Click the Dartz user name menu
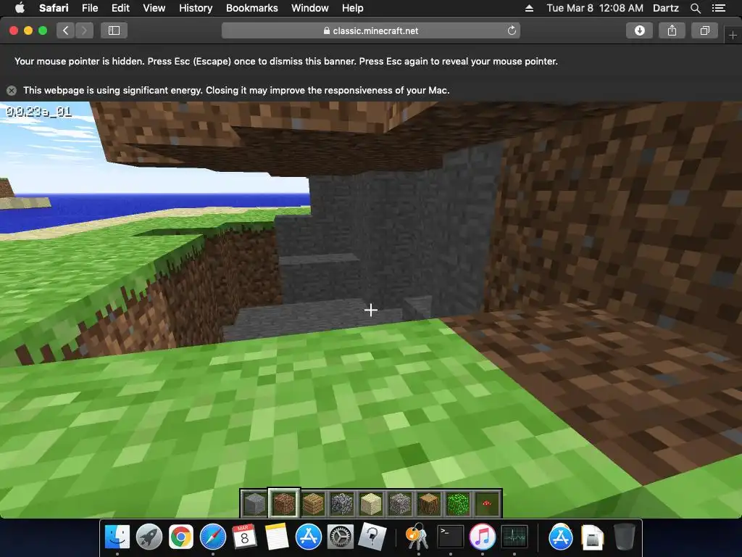Viewport: 742px width, 557px height. tap(665, 8)
